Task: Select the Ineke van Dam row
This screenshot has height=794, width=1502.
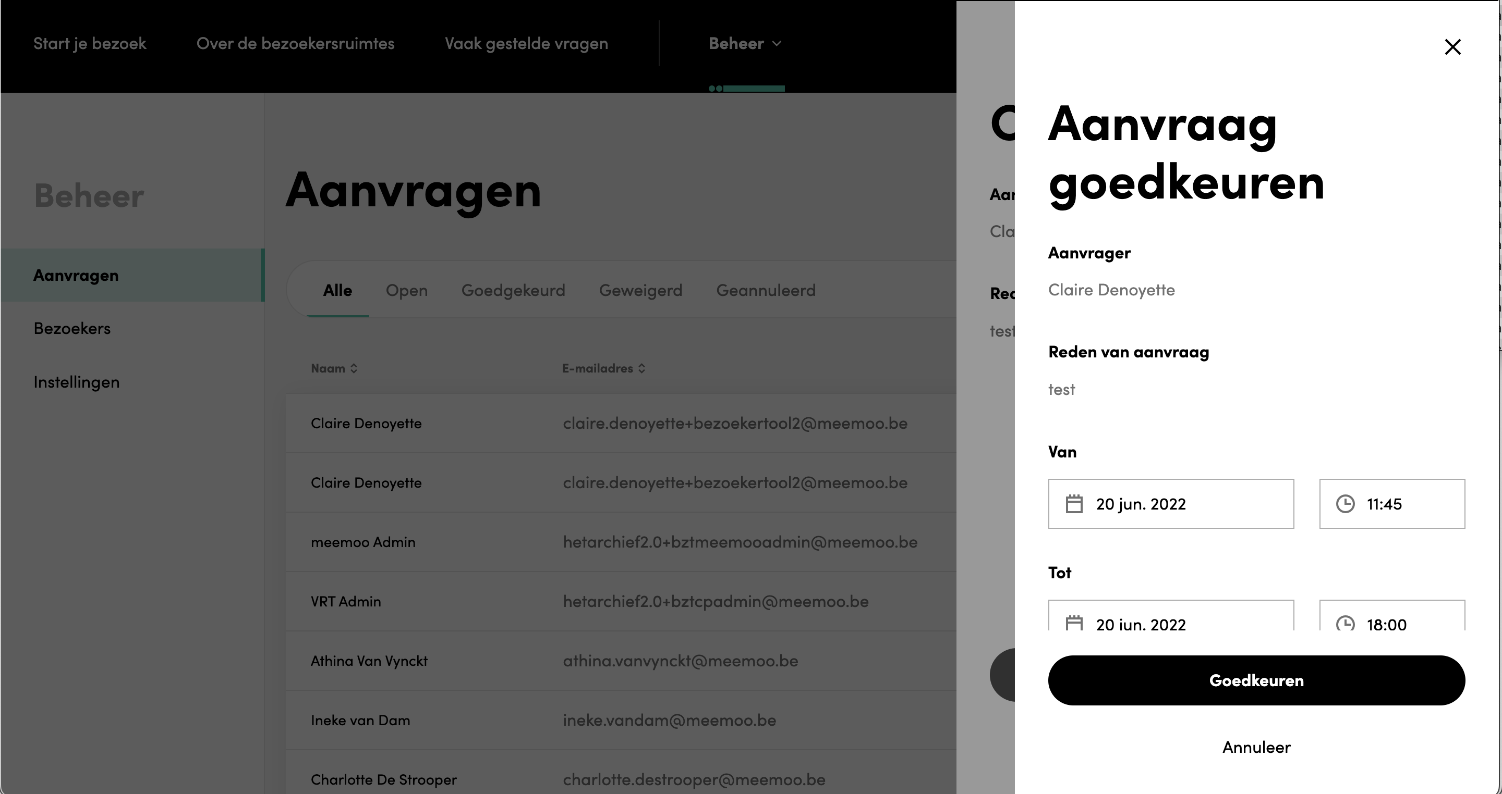Action: pyautogui.click(x=621, y=721)
